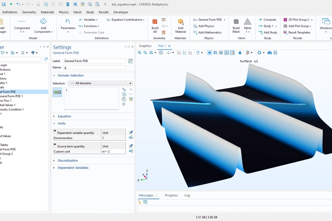Click the pencil icon beside Dependent variable quantity

pos(131,133)
